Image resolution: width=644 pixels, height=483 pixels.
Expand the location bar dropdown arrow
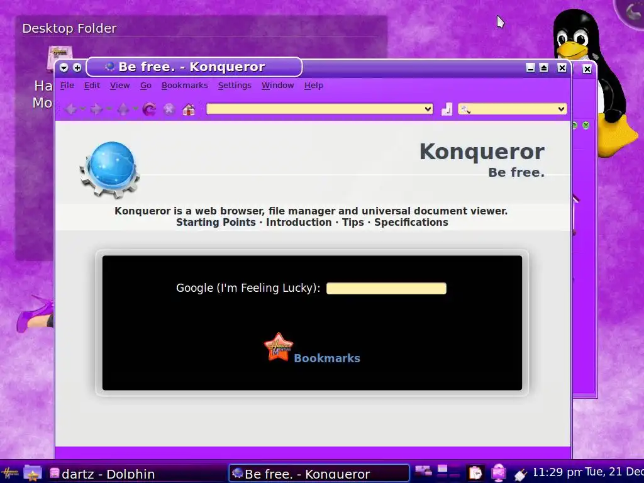tap(428, 109)
